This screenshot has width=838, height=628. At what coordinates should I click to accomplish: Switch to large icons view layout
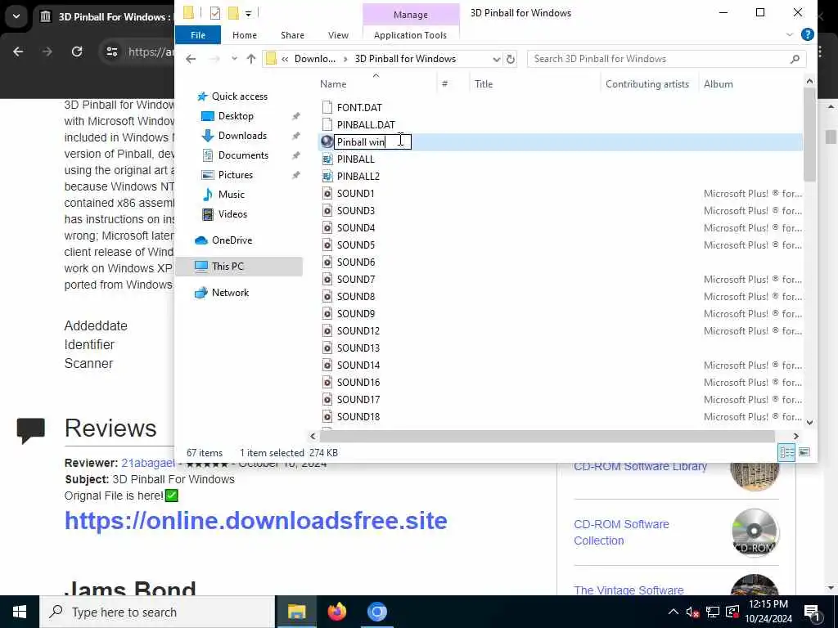pyautogui.click(x=804, y=452)
